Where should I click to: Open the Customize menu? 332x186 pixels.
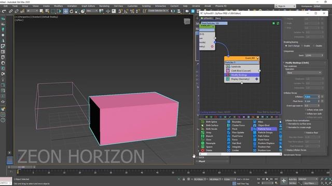click(x=132, y=6)
